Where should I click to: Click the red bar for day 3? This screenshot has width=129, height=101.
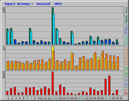15,91
